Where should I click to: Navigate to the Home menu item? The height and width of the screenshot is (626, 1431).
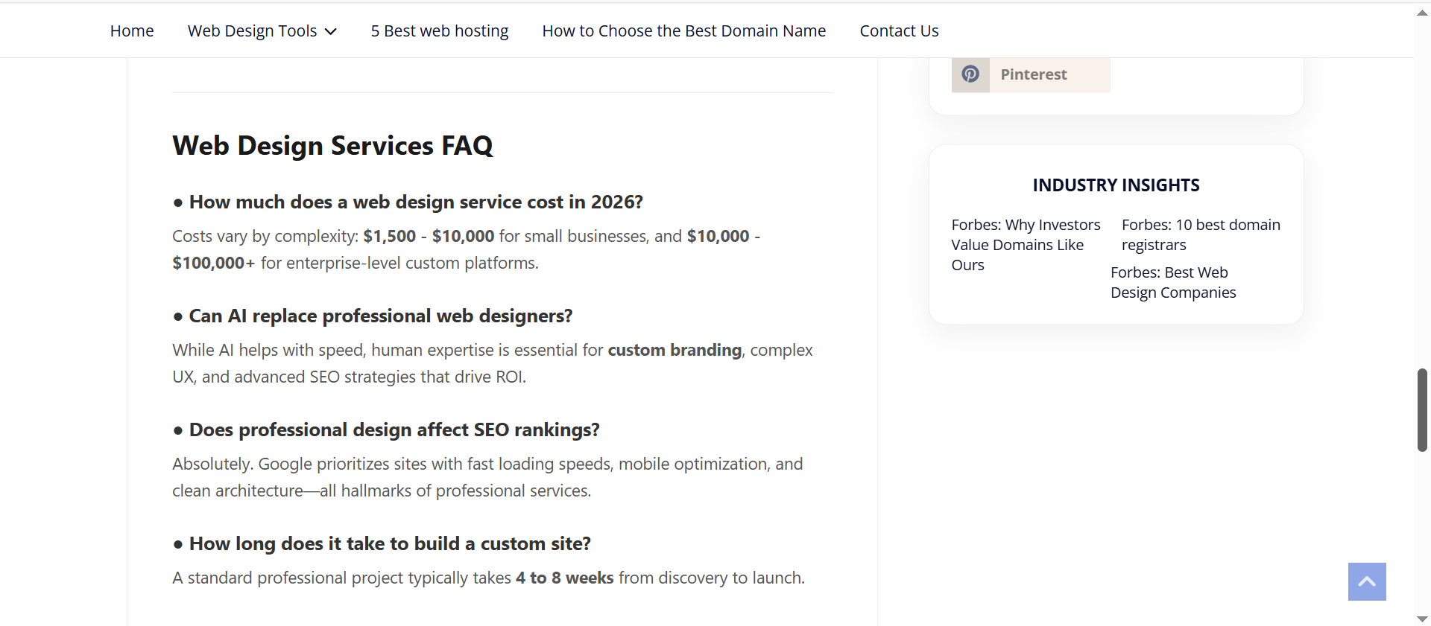pos(131,31)
